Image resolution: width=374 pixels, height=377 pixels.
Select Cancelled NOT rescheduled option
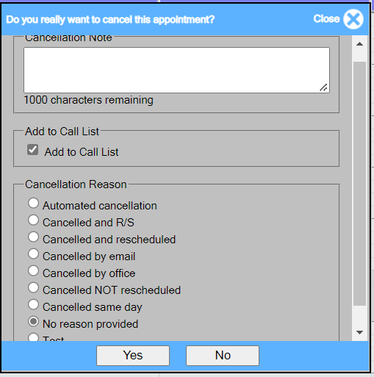(x=33, y=288)
